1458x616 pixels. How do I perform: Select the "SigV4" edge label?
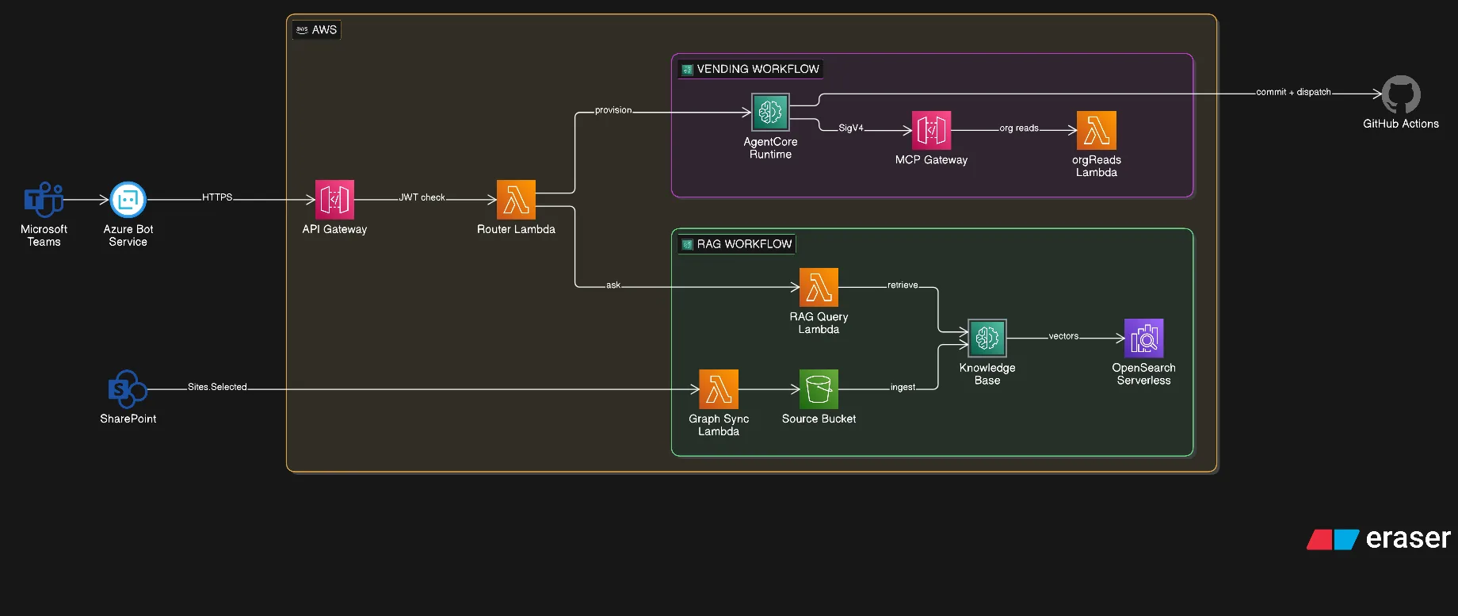(851, 128)
